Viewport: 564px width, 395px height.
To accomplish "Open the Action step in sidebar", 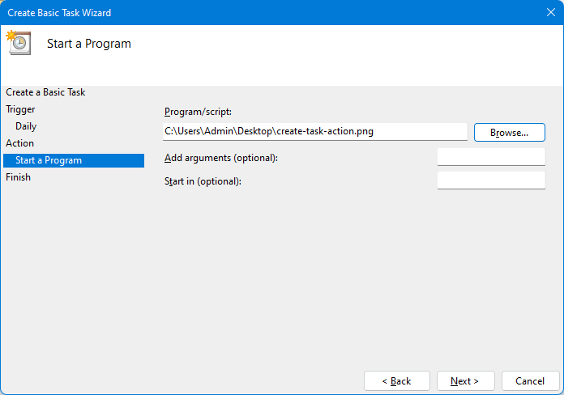I will [x=20, y=143].
